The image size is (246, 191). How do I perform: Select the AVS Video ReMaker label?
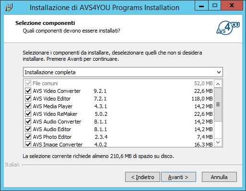click(55, 114)
